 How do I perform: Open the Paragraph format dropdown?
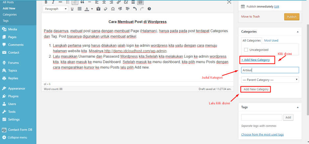(55, 9)
